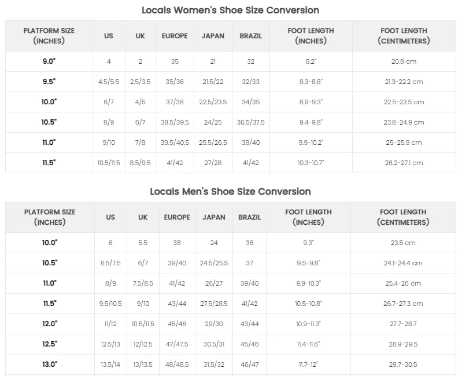This screenshot has width=462, height=376.
Task: Select the '47/47.5' Europe size cell
Action: pyautogui.click(x=177, y=344)
